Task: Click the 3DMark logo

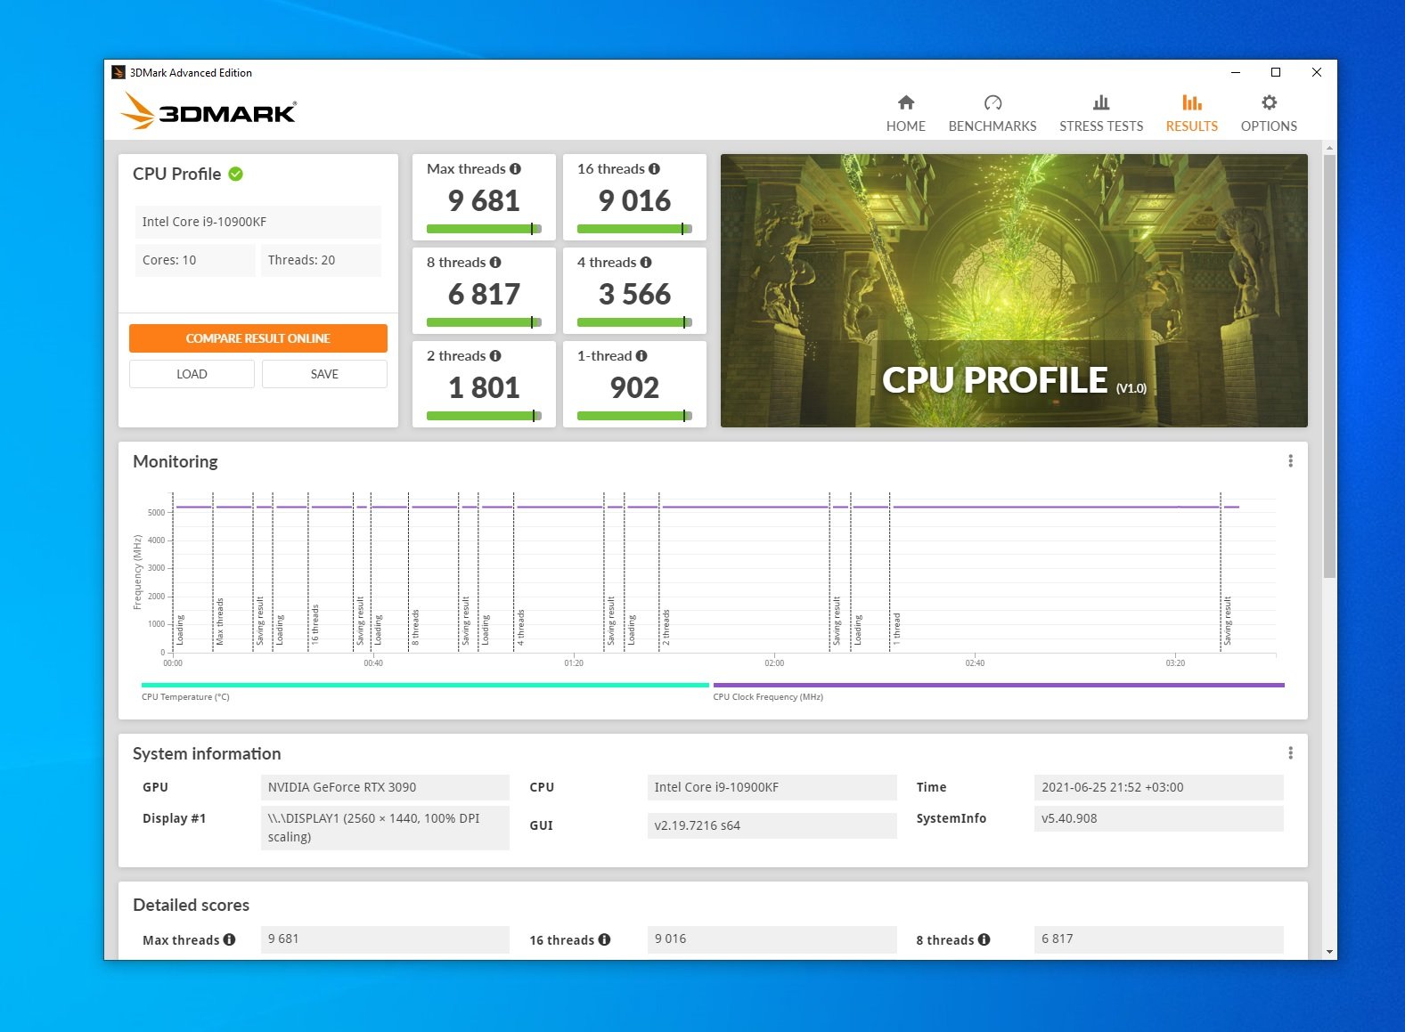Action: (208, 111)
